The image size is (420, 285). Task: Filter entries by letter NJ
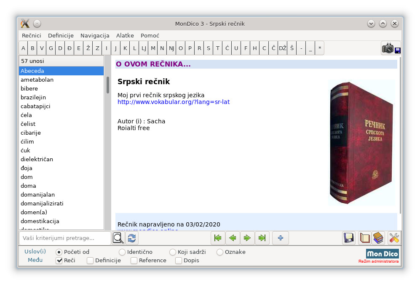click(171, 48)
